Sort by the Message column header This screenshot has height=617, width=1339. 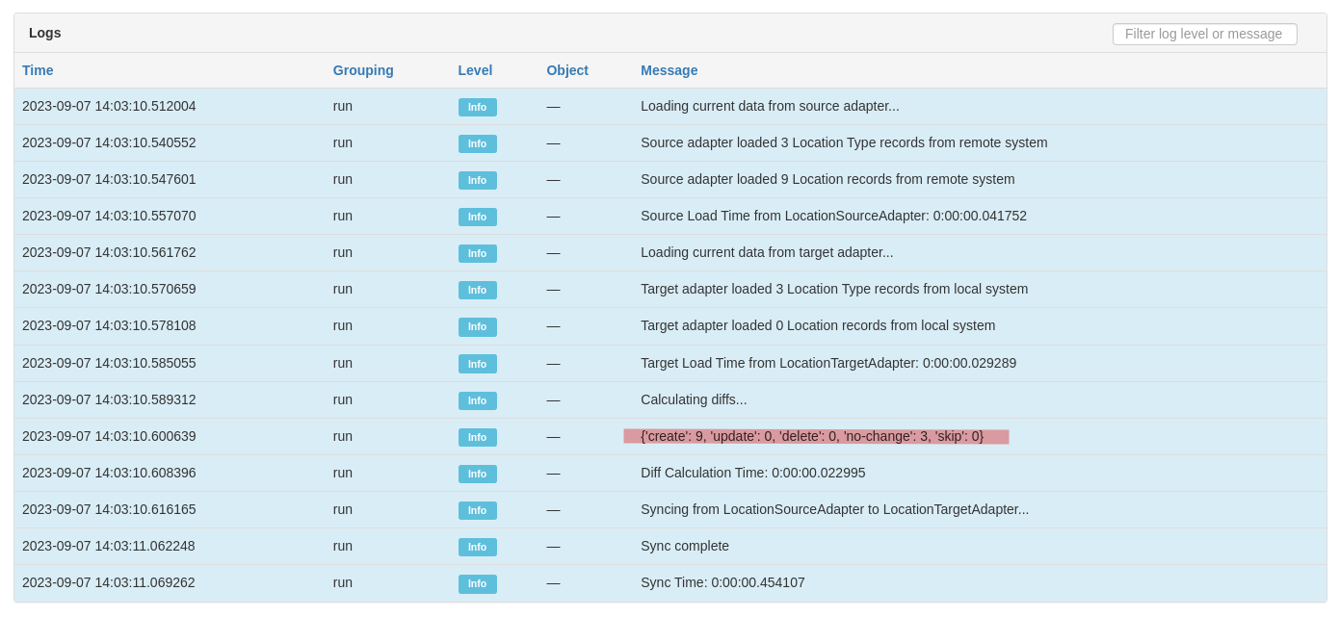669,70
